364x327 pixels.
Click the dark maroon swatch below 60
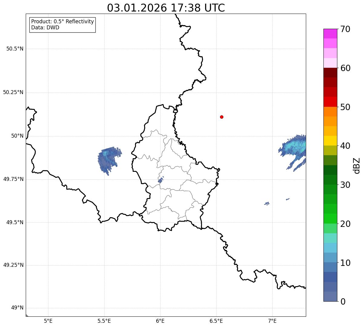pos(330,73)
